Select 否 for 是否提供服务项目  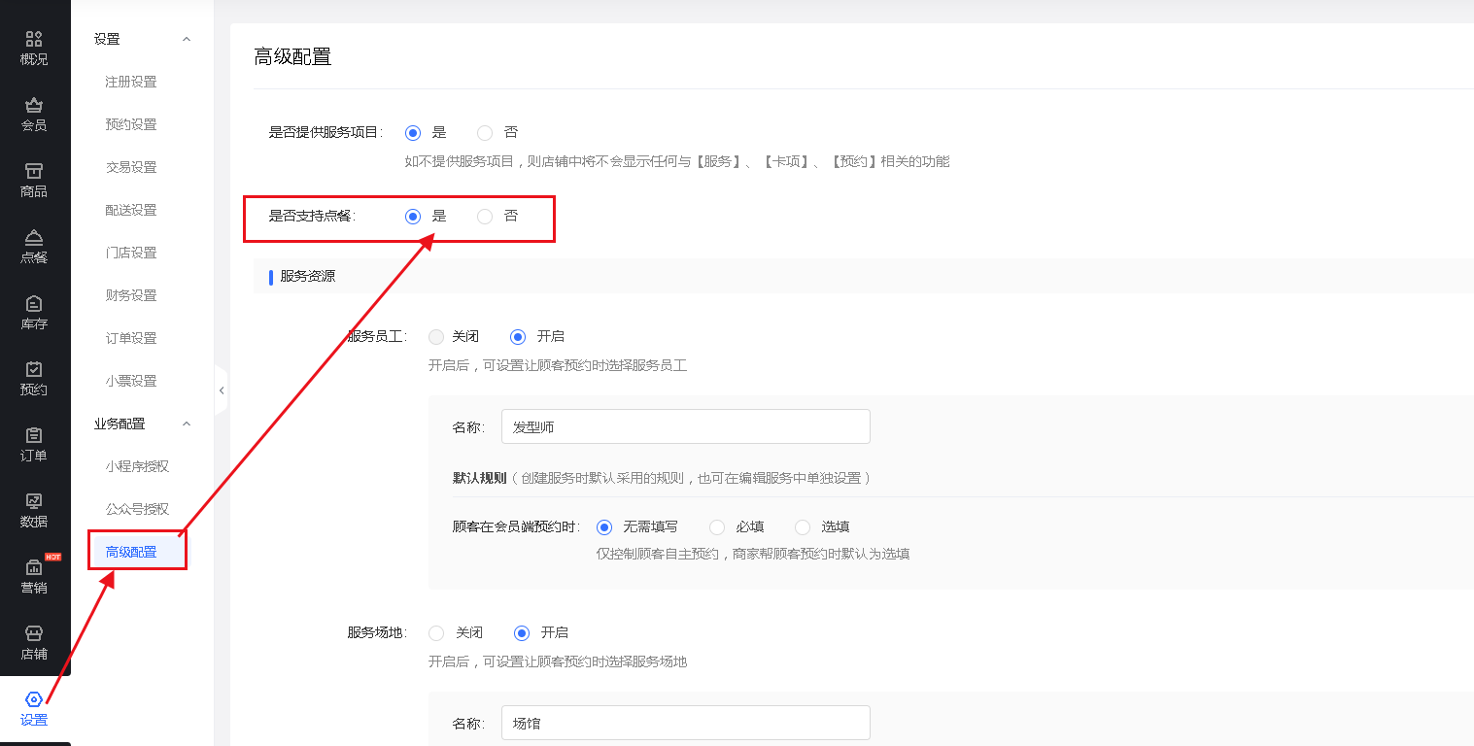pos(485,133)
